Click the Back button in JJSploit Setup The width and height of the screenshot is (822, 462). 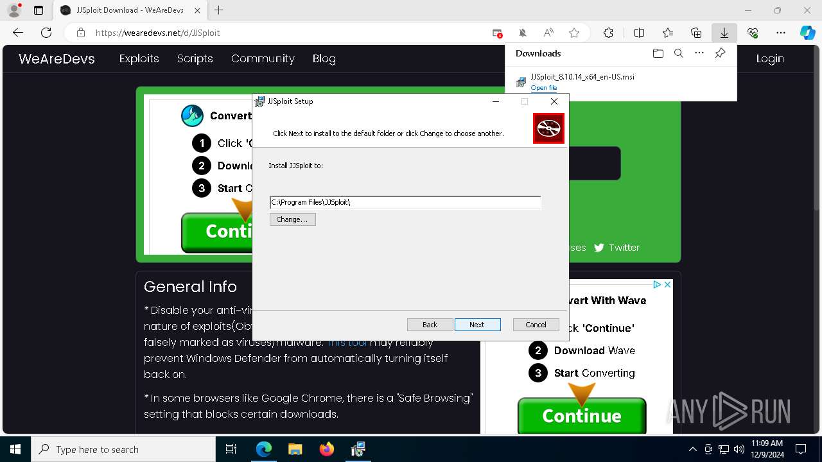coord(430,325)
